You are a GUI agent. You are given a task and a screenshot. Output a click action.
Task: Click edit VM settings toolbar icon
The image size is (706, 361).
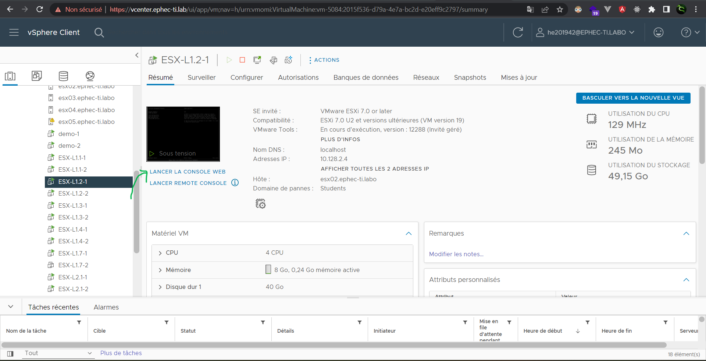[x=273, y=60]
